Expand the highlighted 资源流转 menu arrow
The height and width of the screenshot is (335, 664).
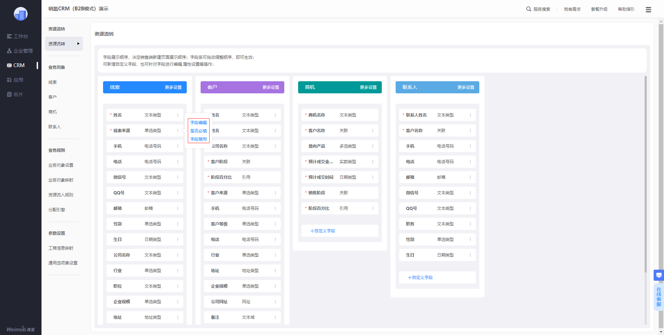tap(79, 44)
